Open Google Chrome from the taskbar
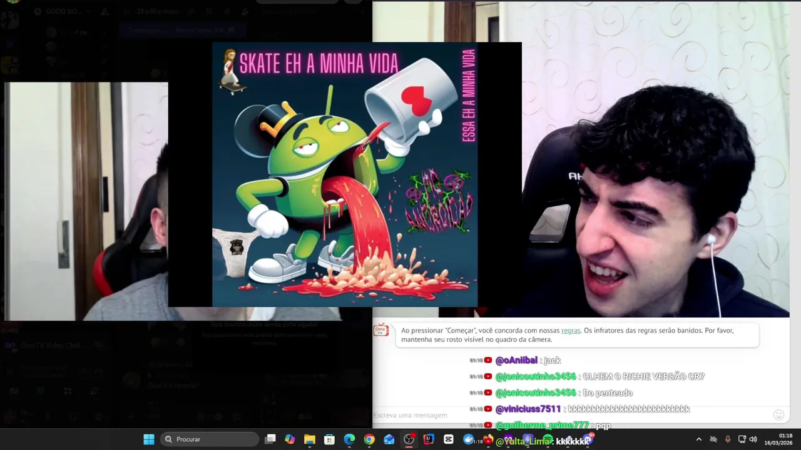Screen dimensions: 801x450 [x=369, y=439]
